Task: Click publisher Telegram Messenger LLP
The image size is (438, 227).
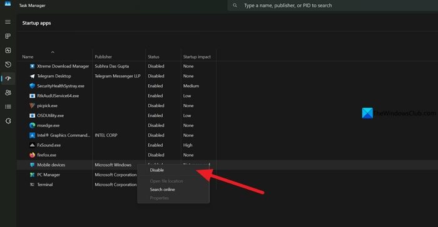Action: [118, 76]
